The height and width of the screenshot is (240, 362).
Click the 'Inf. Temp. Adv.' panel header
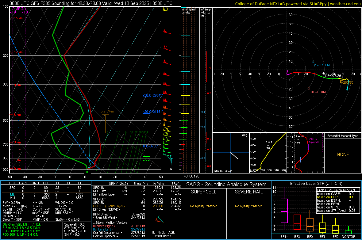pos(206,13)
